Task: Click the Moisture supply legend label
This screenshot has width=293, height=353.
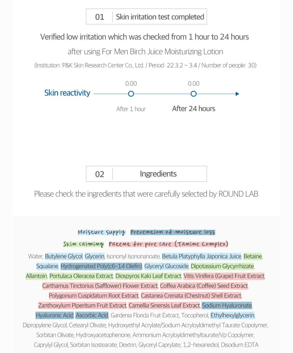Action: point(101,232)
